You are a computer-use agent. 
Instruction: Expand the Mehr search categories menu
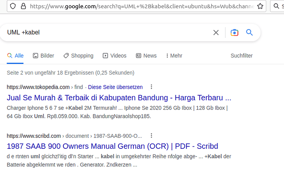pyautogui.click(x=174, y=56)
